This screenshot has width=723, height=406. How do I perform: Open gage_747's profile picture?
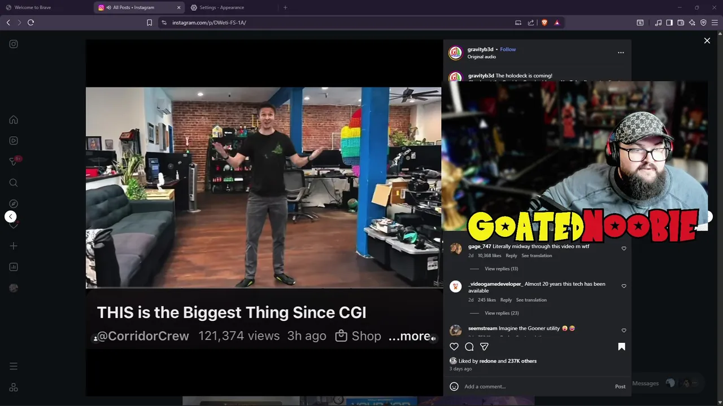(x=456, y=249)
